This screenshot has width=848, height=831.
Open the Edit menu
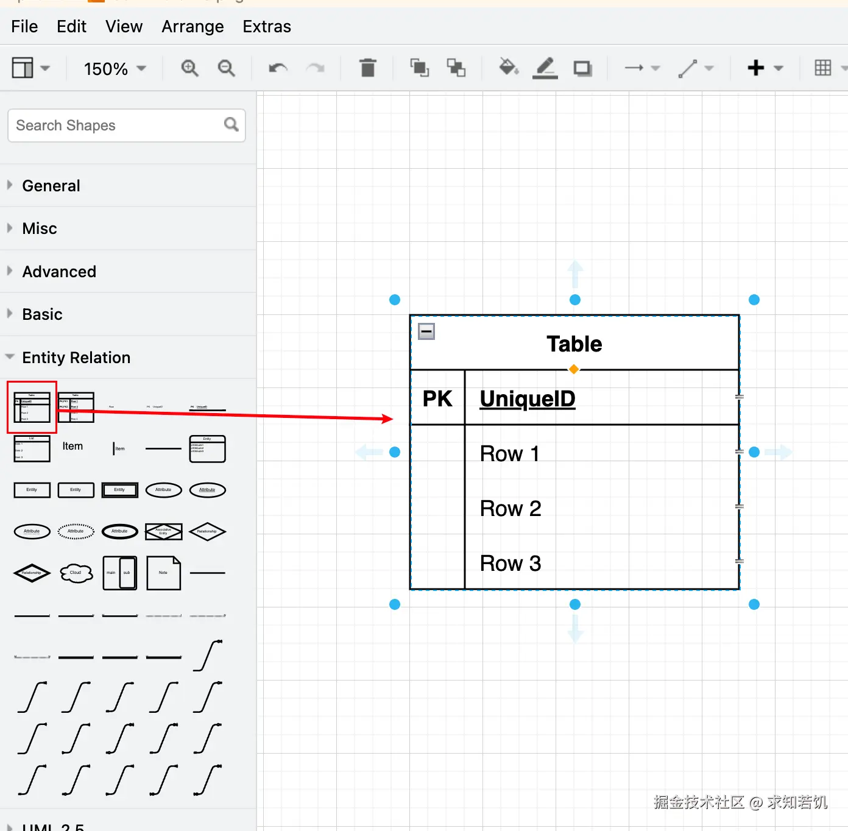click(71, 27)
